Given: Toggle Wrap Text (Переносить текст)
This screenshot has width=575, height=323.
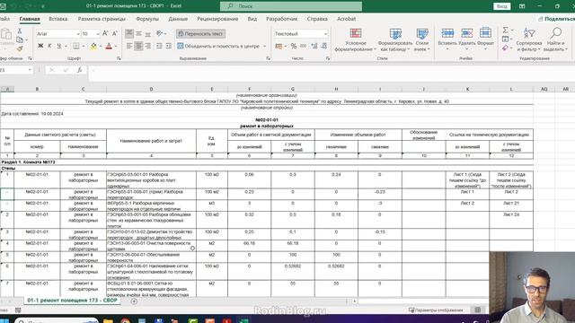Looking at the screenshot, I should (200, 34).
